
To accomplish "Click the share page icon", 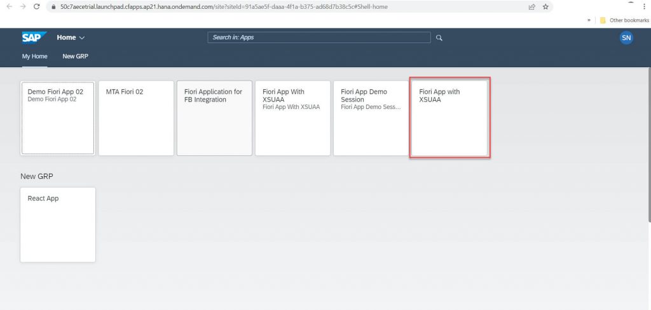I will point(532,6).
